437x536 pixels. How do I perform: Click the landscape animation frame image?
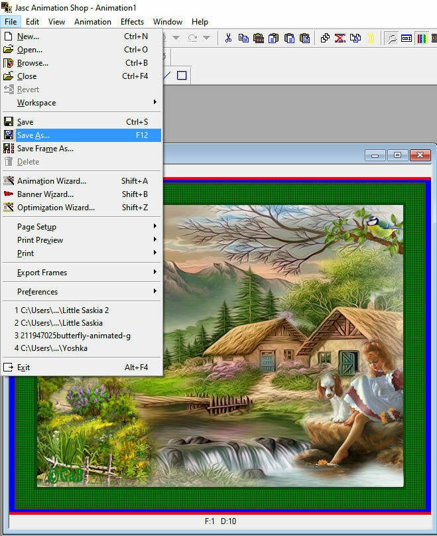point(220,345)
